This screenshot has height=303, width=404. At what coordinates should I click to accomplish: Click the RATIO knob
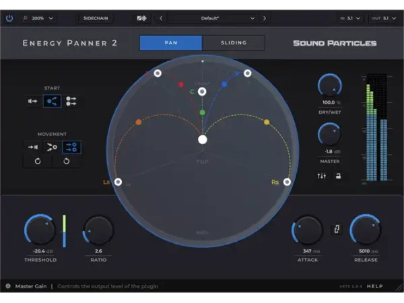(x=98, y=230)
